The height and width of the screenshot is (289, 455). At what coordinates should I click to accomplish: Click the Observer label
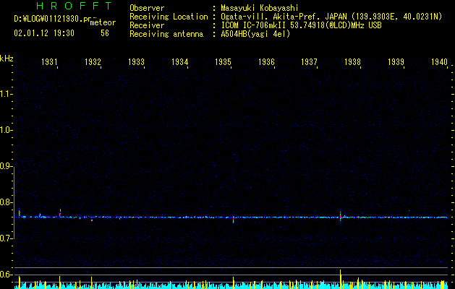coord(147,8)
